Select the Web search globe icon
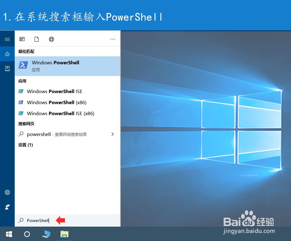 [51, 39]
